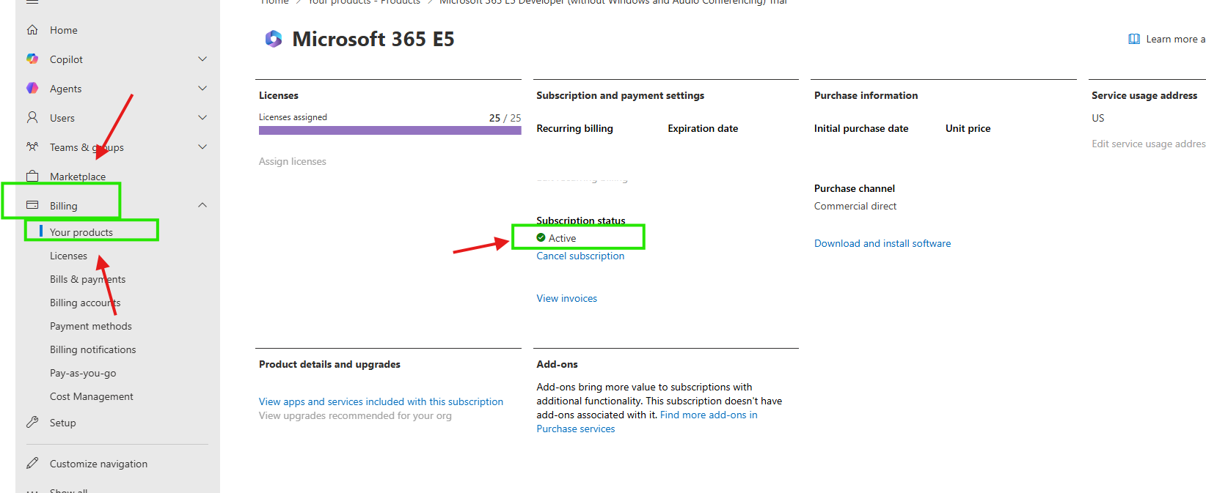
Task: Click the Setup wrench icon
Action: click(32, 422)
